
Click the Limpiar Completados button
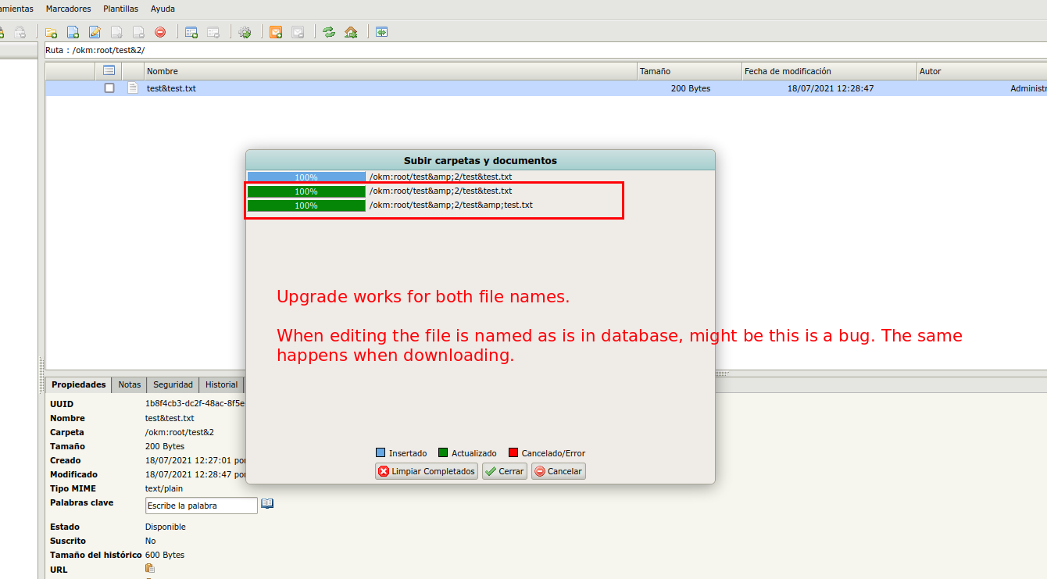coord(427,471)
